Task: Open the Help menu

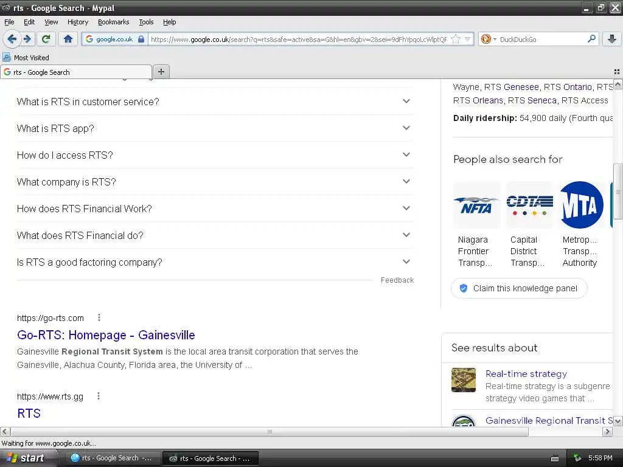Action: (x=169, y=22)
